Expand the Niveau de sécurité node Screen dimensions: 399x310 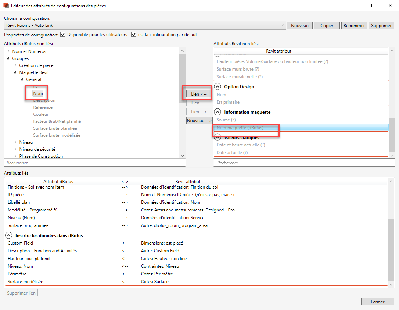pos(15,149)
